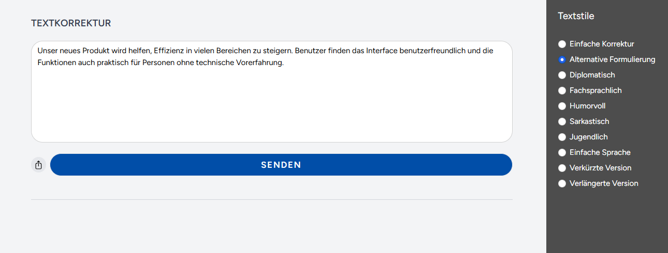
Task: Choose the Jugendlich radio button
Action: 562,137
